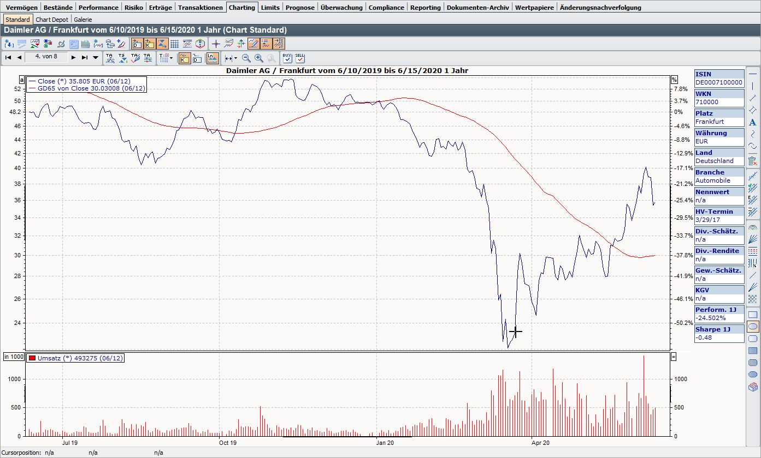
Task: Switch to the Performance tab
Action: 98,8
